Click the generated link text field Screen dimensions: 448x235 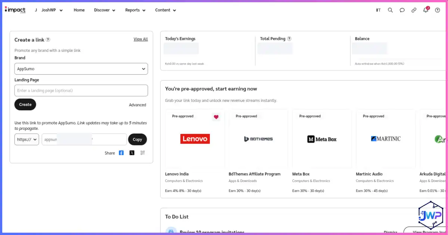[84, 140]
